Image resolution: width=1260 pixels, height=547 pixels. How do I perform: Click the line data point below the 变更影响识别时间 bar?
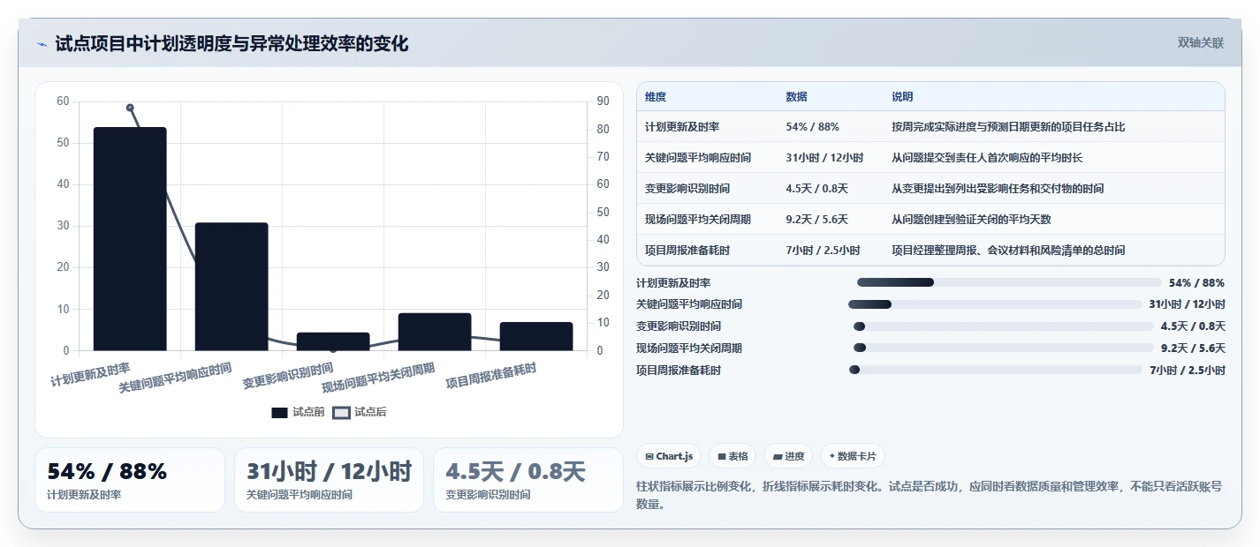click(333, 348)
